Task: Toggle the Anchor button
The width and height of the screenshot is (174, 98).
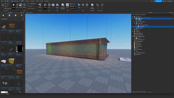Action: pyautogui.click(x=73, y=8)
